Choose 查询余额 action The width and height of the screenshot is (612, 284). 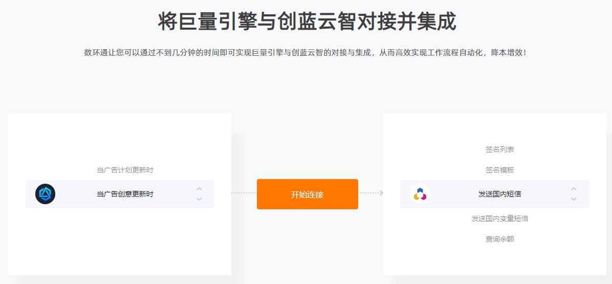coord(499,239)
